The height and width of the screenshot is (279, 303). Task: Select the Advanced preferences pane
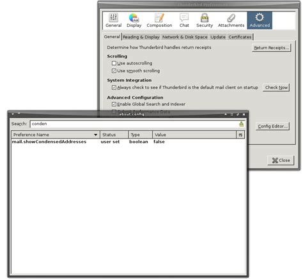click(x=260, y=20)
